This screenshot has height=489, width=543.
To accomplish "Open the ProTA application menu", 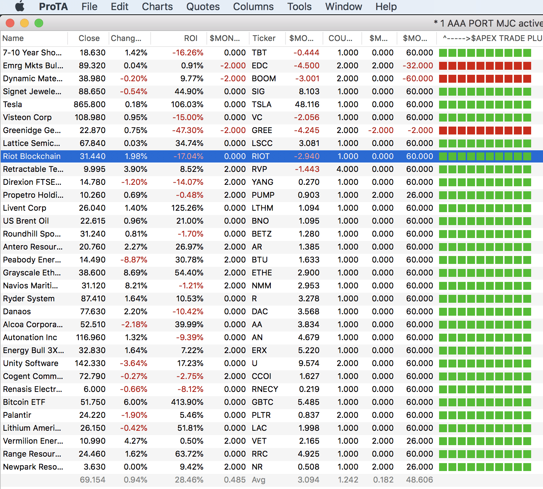I will click(54, 6).
